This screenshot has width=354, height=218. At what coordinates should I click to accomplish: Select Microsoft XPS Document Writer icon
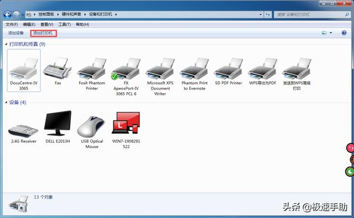pos(160,68)
